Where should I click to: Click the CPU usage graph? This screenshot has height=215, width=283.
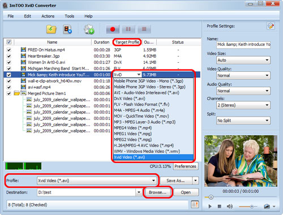pos(23,166)
